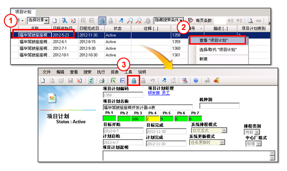
Task: Click New document icon in list toolbar
Action: point(55,21)
